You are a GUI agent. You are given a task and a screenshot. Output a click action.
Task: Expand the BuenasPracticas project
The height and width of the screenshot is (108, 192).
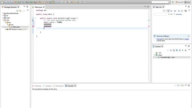3,13
